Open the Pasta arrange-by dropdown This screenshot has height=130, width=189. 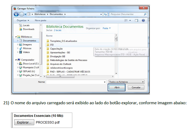click(x=107, y=28)
